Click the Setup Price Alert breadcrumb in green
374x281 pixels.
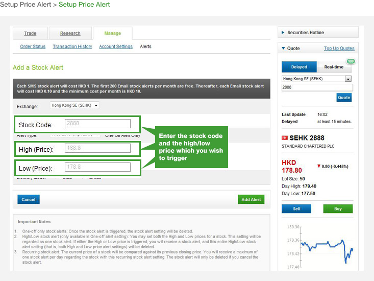(84, 5)
